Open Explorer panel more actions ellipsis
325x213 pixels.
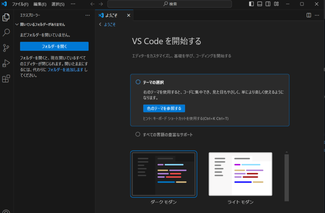tap(88, 15)
